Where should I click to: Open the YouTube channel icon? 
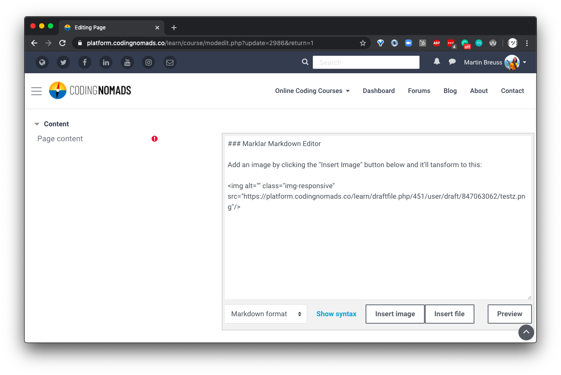pyautogui.click(x=127, y=62)
